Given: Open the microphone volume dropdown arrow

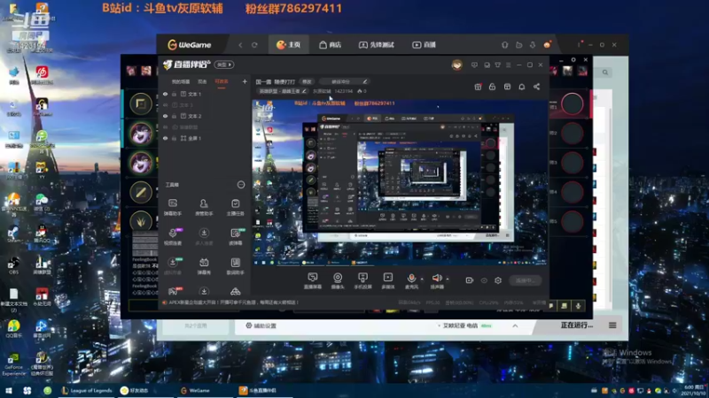Looking at the screenshot, I should (x=422, y=279).
